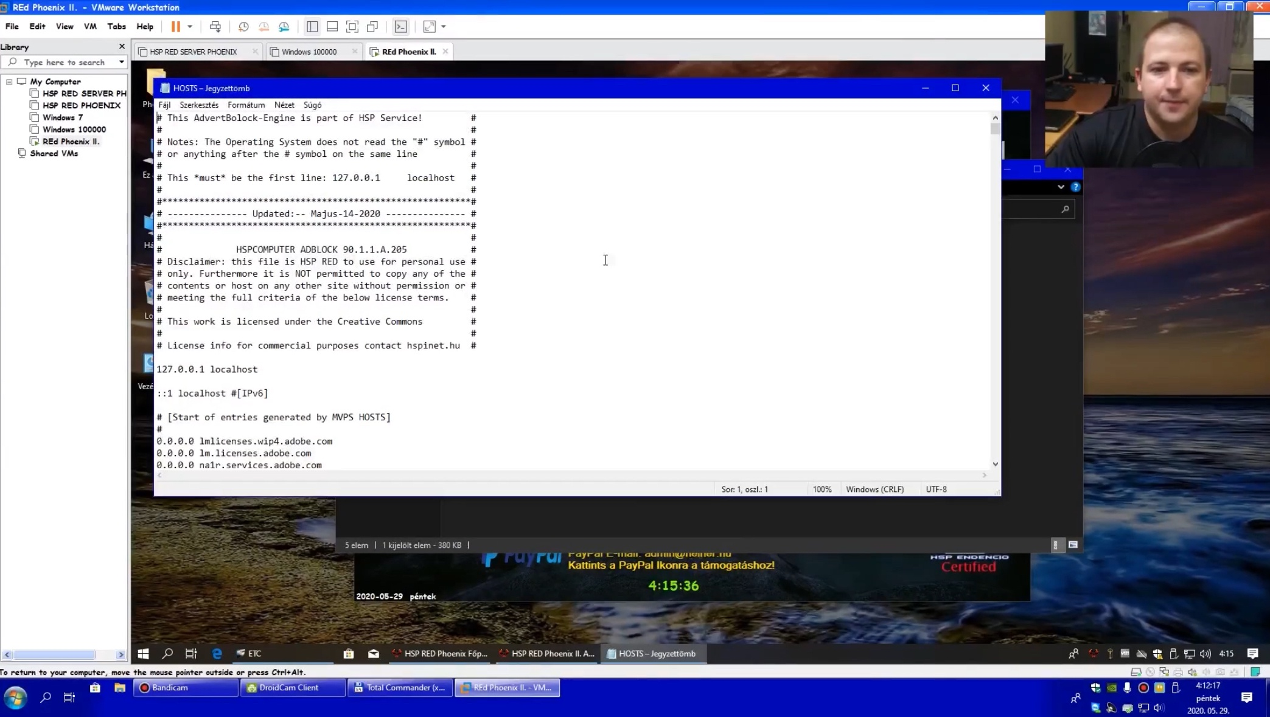
Task: Select Shared VMs in the library
Action: (x=54, y=153)
